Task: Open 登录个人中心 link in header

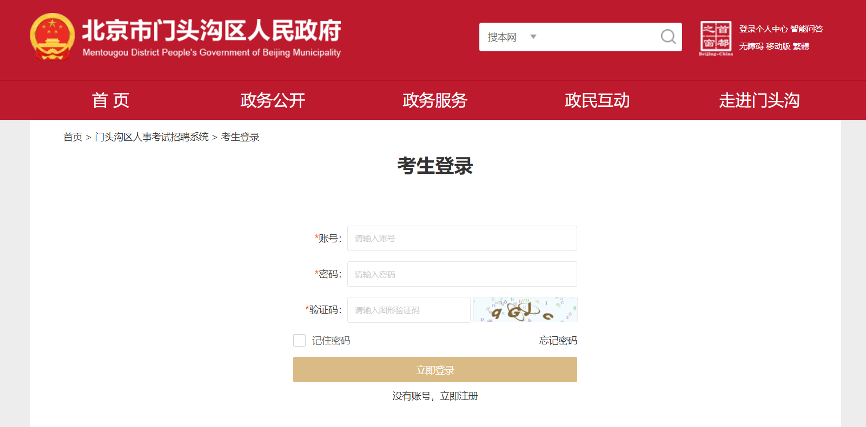Action: (763, 29)
